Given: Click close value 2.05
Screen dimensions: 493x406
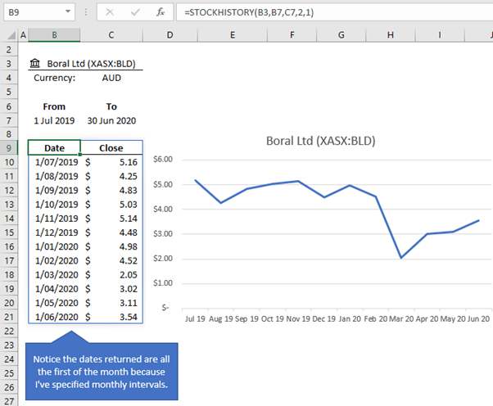Looking at the screenshot, I should pyautogui.click(x=111, y=275).
